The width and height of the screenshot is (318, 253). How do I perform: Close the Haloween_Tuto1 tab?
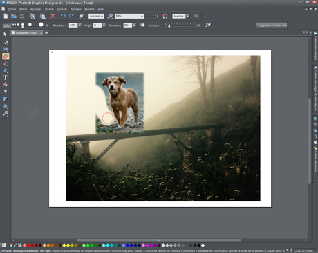(41, 33)
